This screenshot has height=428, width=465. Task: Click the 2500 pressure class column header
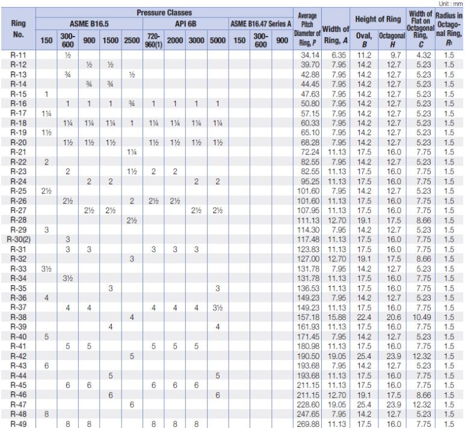[x=132, y=40]
